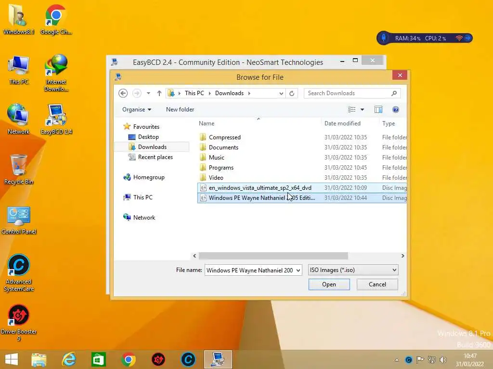Click the scroll right arrow

[x=403, y=256]
